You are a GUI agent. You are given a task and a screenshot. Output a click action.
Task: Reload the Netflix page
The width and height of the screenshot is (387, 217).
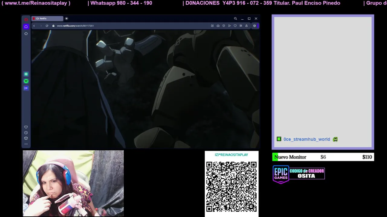point(47,26)
